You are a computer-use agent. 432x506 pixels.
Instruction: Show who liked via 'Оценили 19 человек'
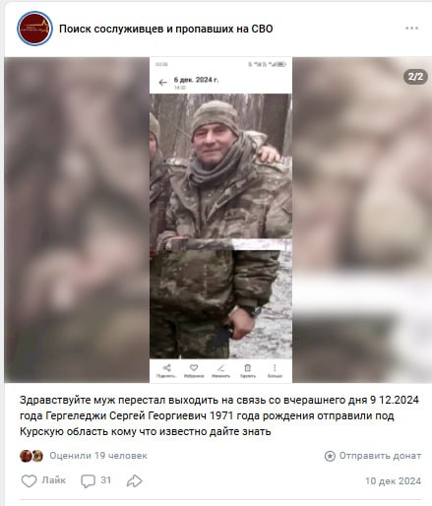98,456
